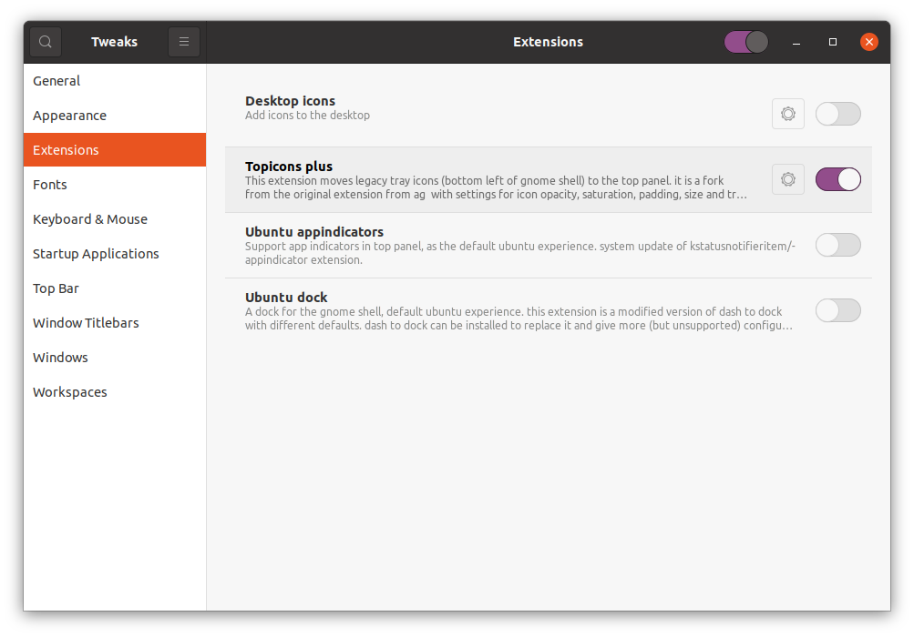The height and width of the screenshot is (637, 914).
Task: Click the Tweaks title in header bar
Action: click(114, 42)
